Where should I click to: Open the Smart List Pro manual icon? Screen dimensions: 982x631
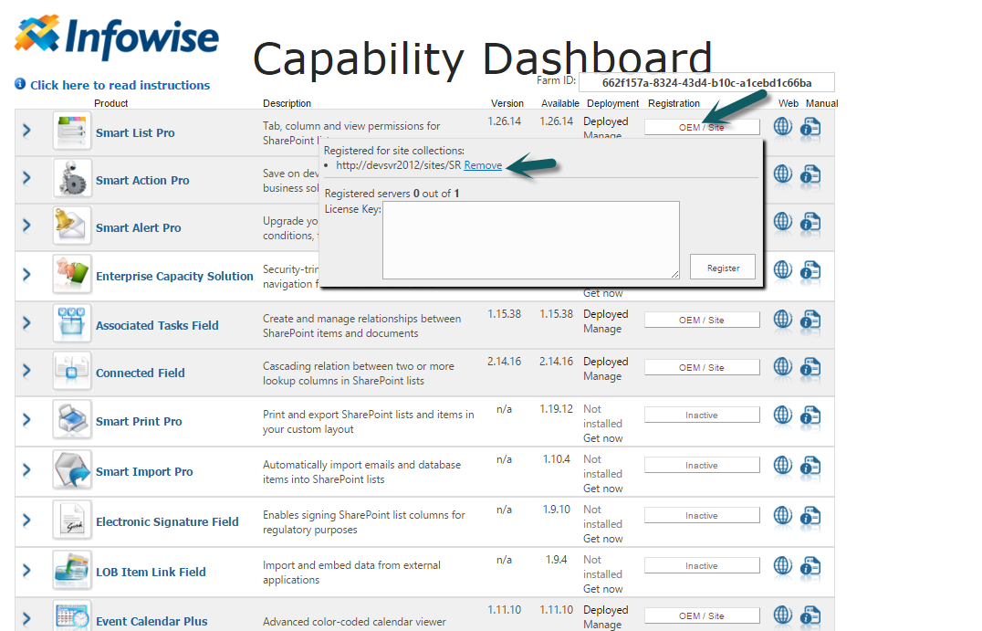[810, 127]
